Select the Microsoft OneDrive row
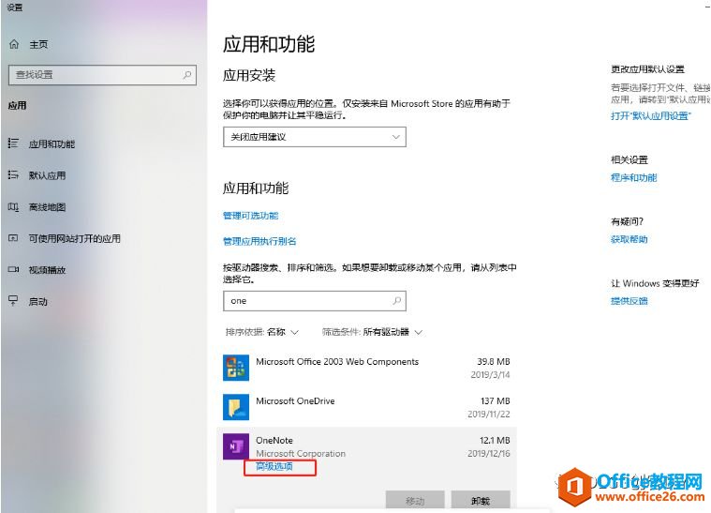711x513 pixels. click(367, 407)
